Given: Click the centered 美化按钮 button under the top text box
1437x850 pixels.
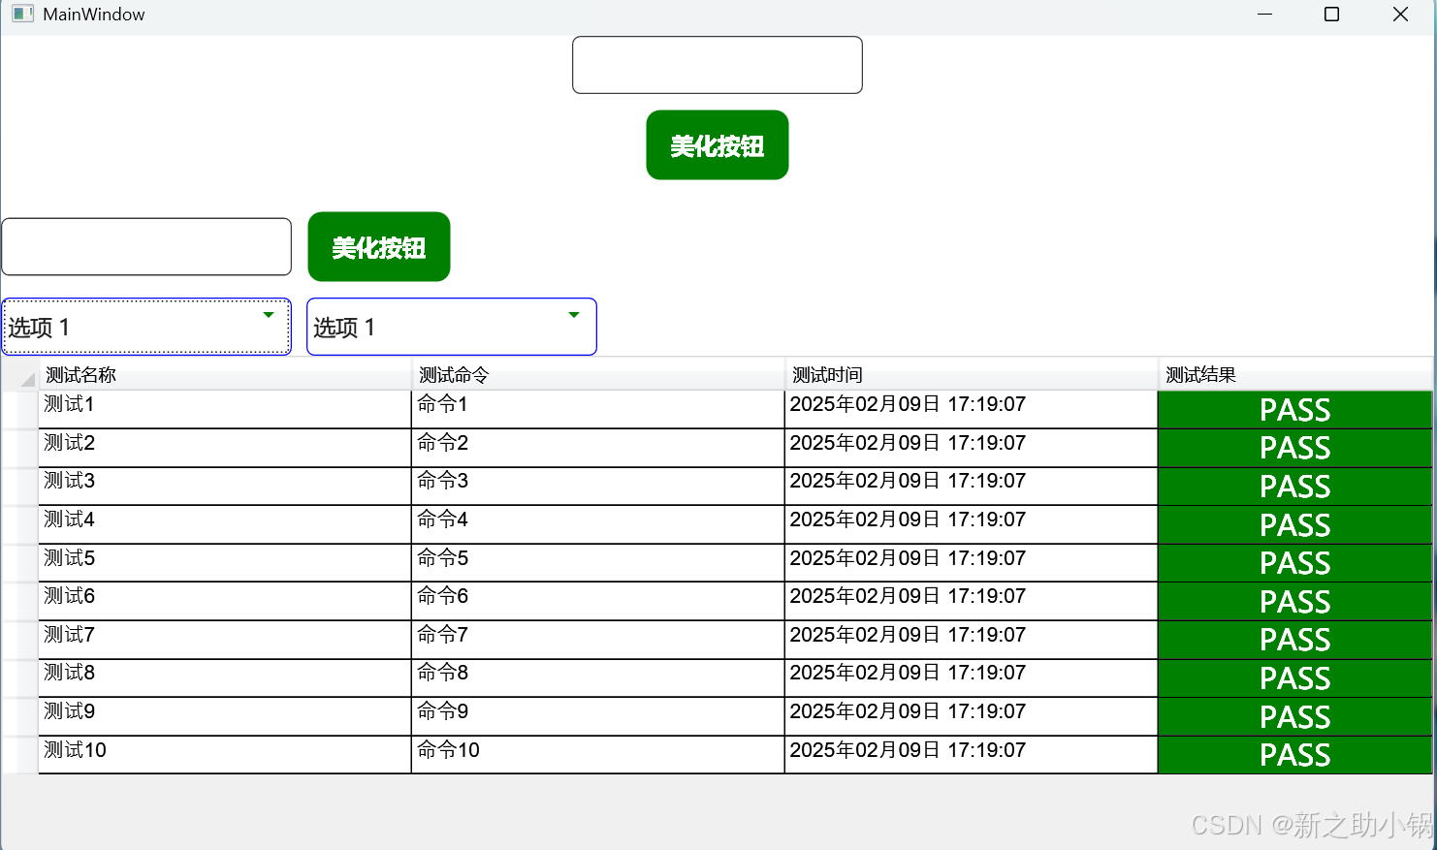Looking at the screenshot, I should (718, 145).
